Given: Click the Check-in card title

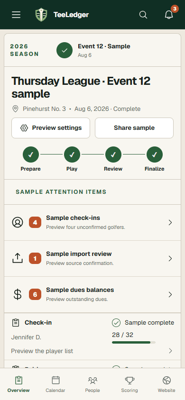Looking at the screenshot, I should 38,323.
